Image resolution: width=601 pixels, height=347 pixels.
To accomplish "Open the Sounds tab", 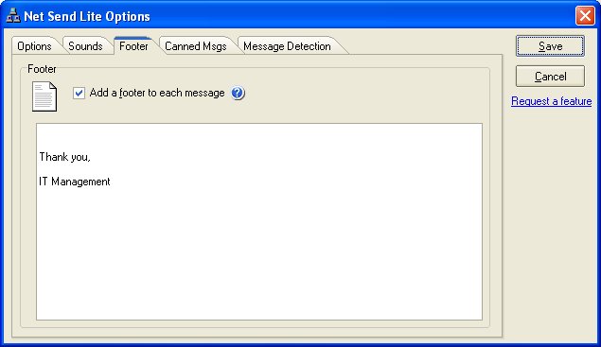I will (x=85, y=46).
